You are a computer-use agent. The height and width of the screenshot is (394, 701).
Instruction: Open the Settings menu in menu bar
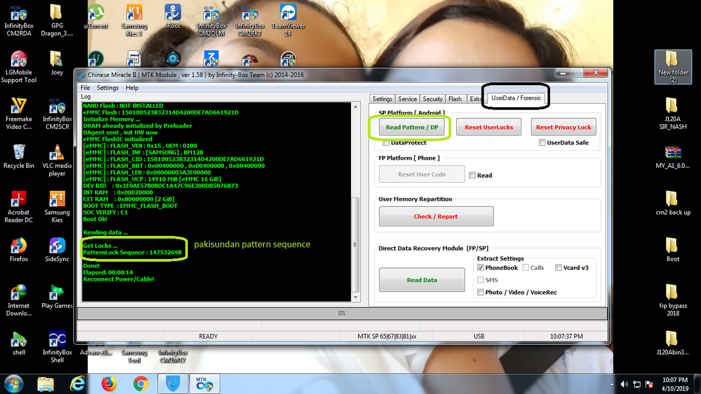pyautogui.click(x=107, y=88)
